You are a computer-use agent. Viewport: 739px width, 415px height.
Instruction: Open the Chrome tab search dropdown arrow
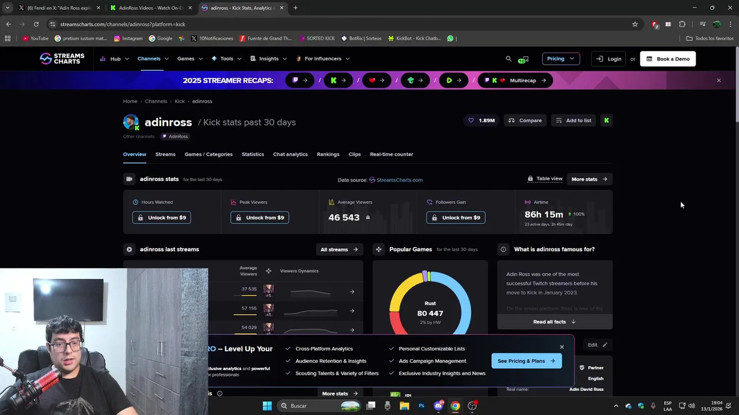(8, 8)
